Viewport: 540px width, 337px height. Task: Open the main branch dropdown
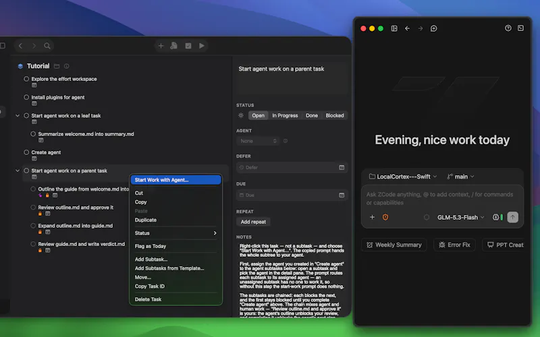coord(460,177)
